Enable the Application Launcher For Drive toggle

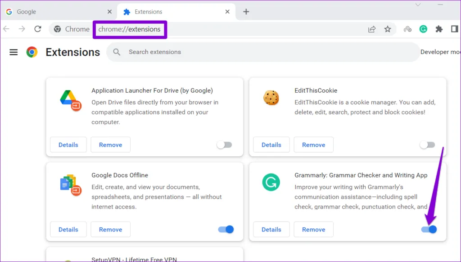pos(224,145)
